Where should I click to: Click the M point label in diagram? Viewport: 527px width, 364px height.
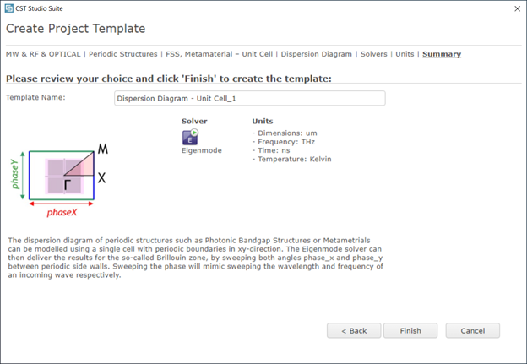pyautogui.click(x=103, y=149)
